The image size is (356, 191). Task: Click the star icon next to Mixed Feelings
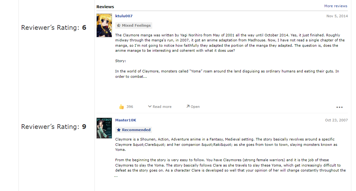[119, 25]
